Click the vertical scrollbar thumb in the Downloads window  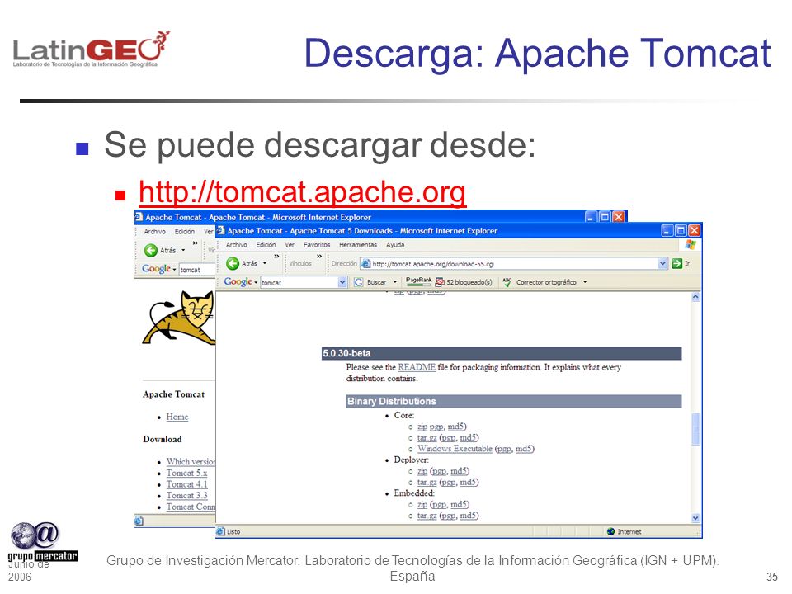695,429
